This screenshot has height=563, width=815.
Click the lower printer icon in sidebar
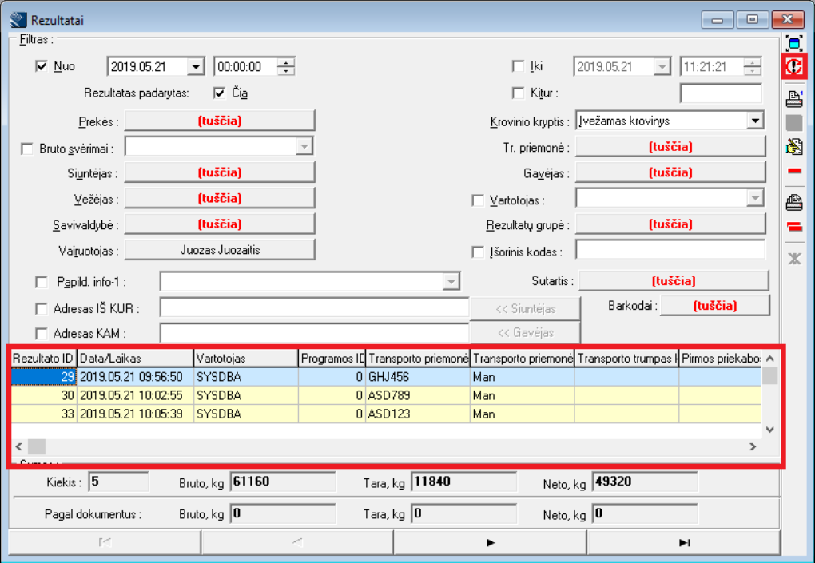coord(793,201)
